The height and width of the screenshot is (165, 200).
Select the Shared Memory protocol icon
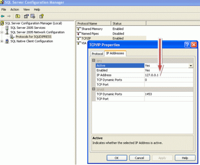79,29
